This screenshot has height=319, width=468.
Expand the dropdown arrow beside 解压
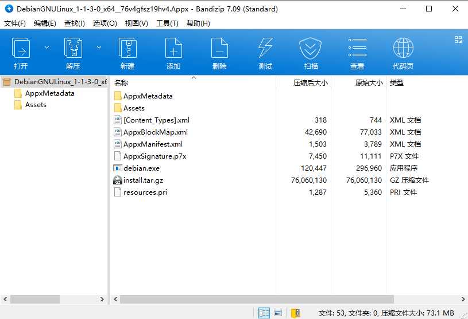tap(99, 48)
